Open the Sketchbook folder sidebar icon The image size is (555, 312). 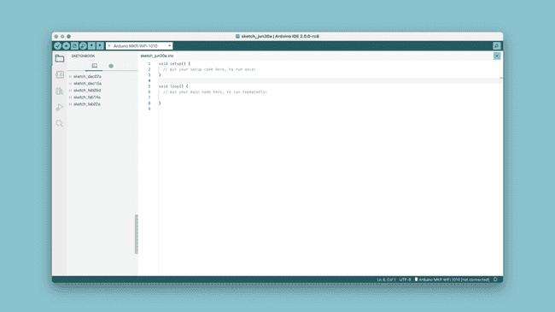coord(60,58)
